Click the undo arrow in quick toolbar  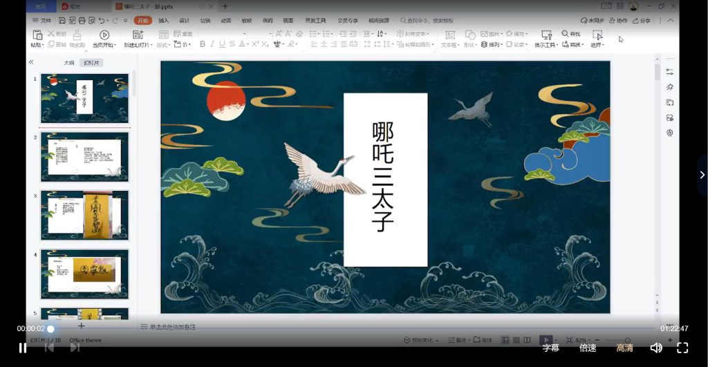coord(102,21)
